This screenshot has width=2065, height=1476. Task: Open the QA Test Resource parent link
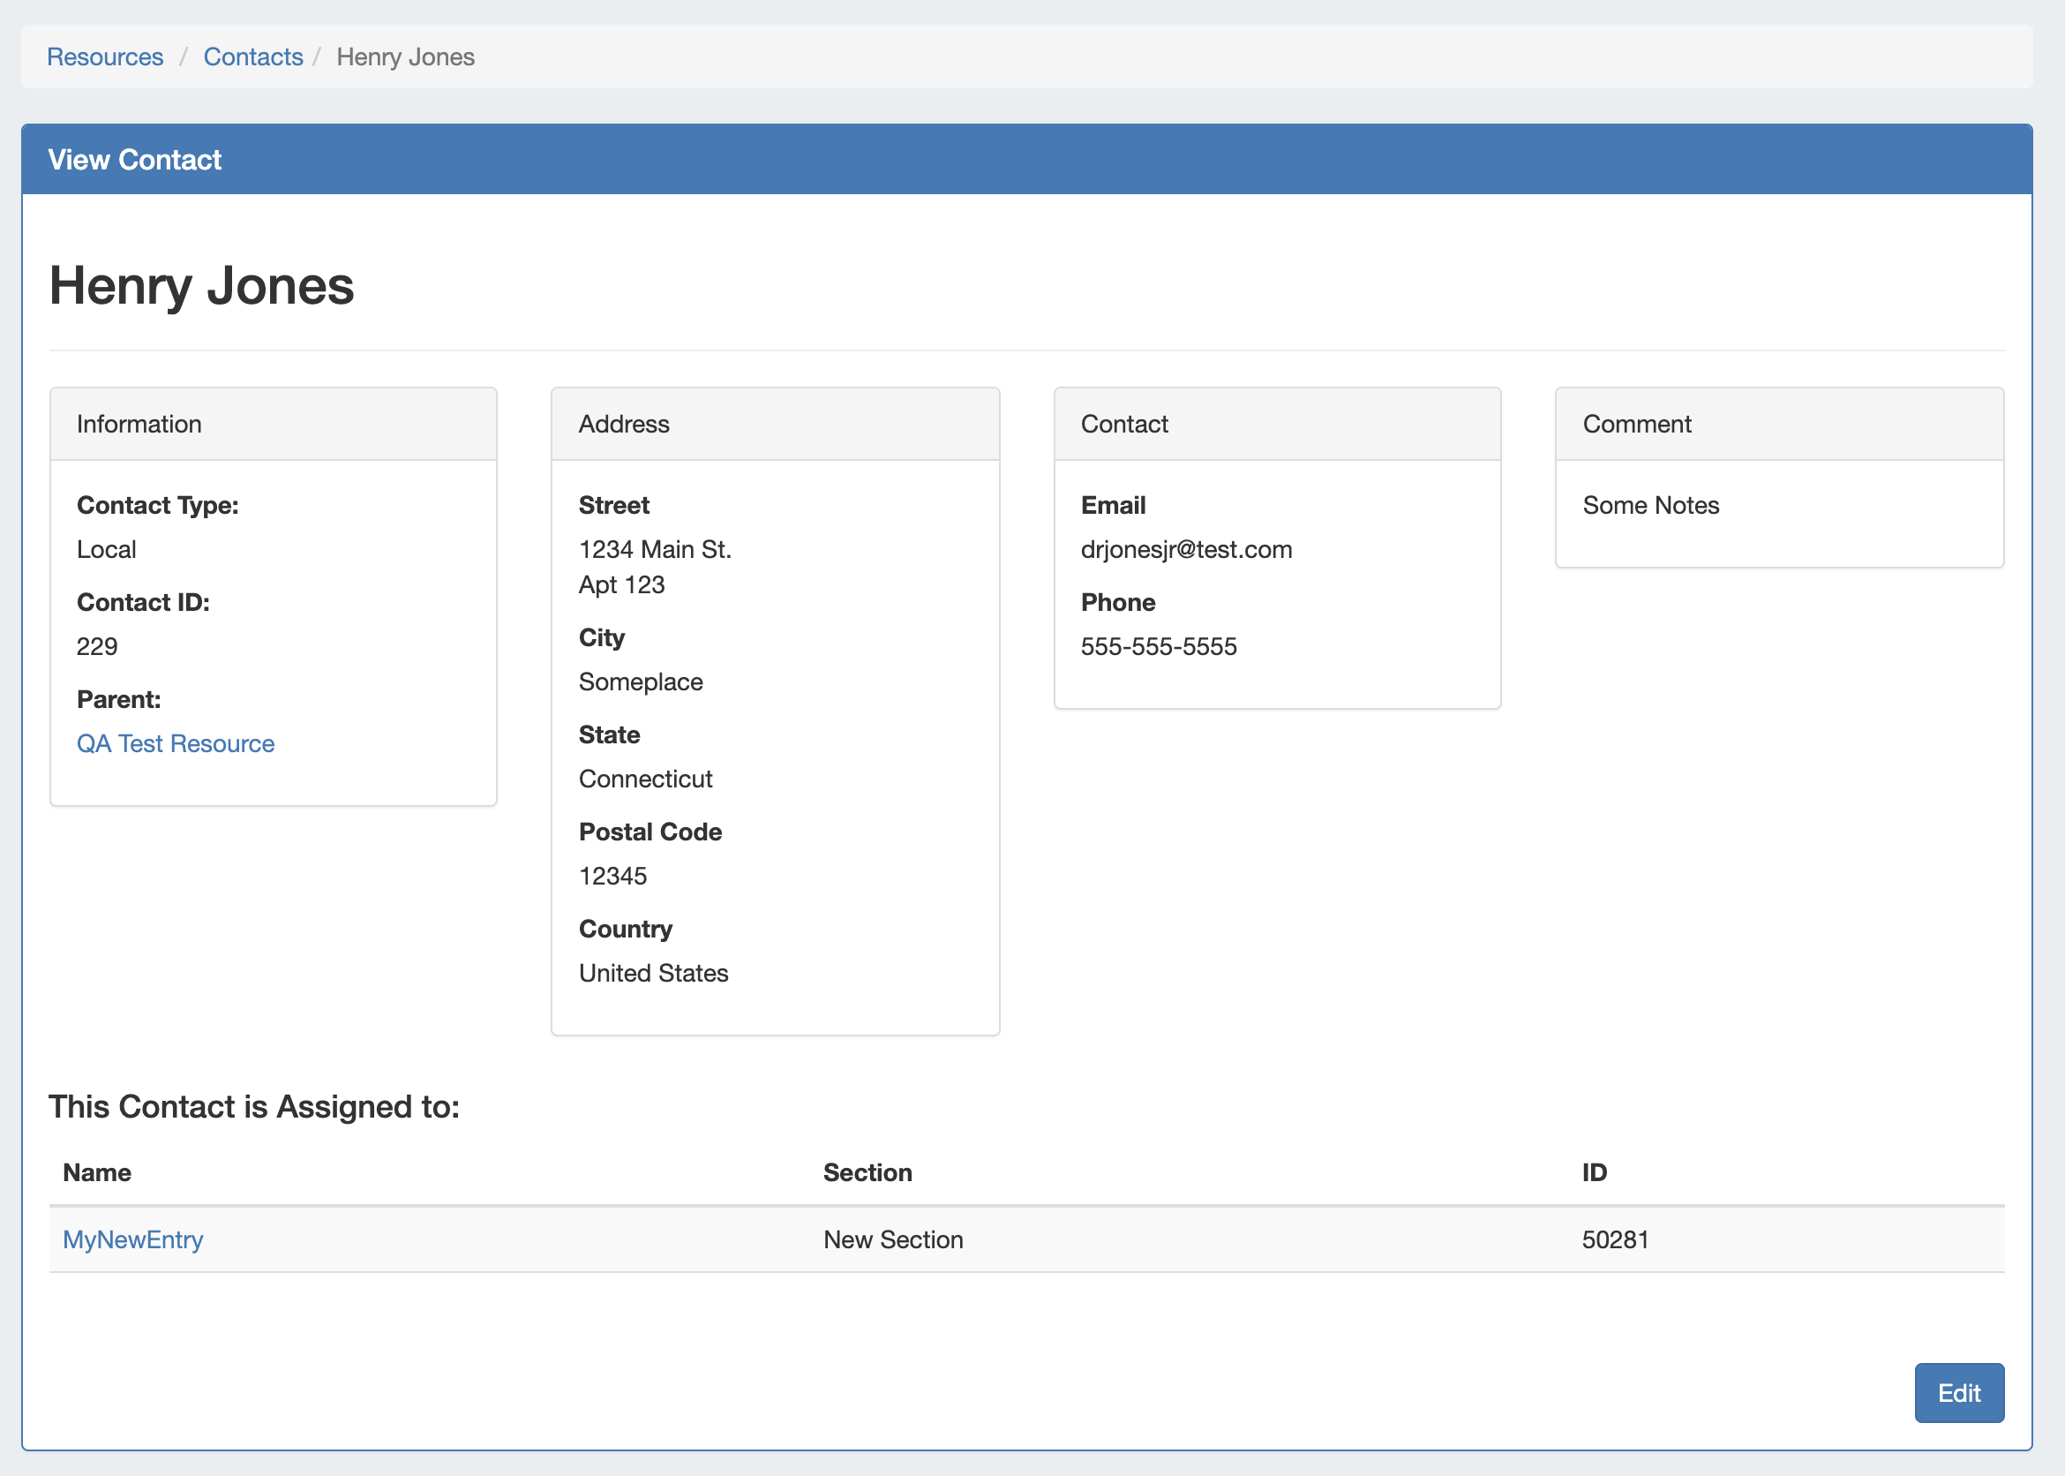click(176, 743)
